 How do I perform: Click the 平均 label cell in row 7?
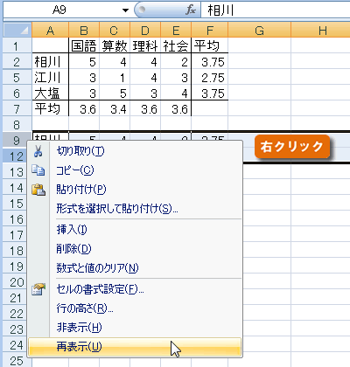[50, 108]
